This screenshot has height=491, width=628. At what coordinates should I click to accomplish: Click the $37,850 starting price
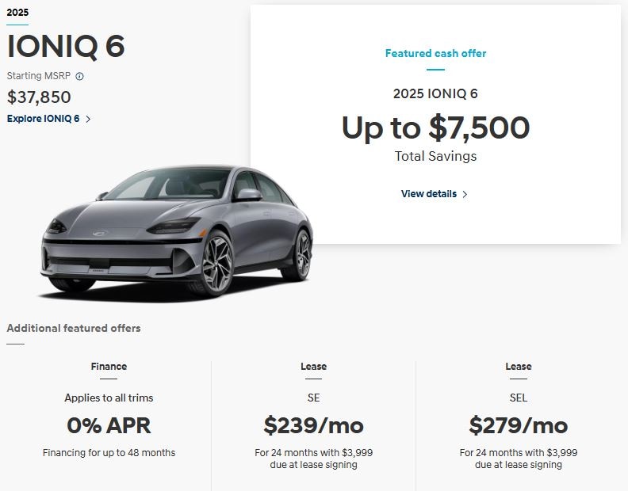(x=39, y=97)
